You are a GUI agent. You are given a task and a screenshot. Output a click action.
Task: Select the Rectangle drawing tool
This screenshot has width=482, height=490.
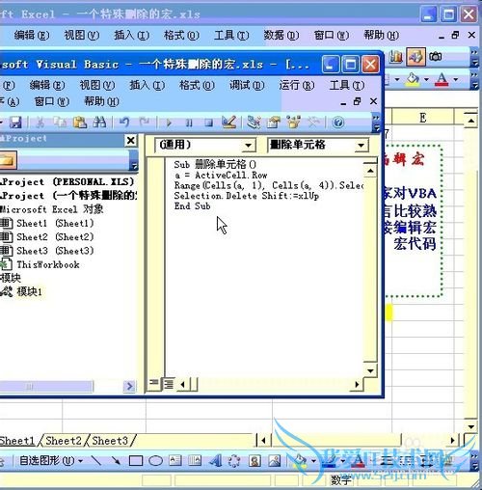point(136,461)
